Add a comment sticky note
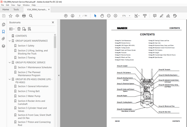 pos(155,16)
